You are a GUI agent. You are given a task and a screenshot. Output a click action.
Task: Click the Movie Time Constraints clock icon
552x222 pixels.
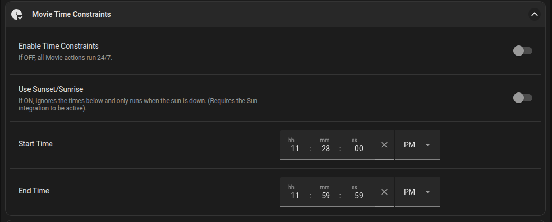17,14
